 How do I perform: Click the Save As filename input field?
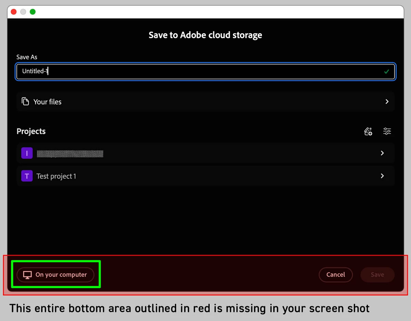[x=206, y=72]
